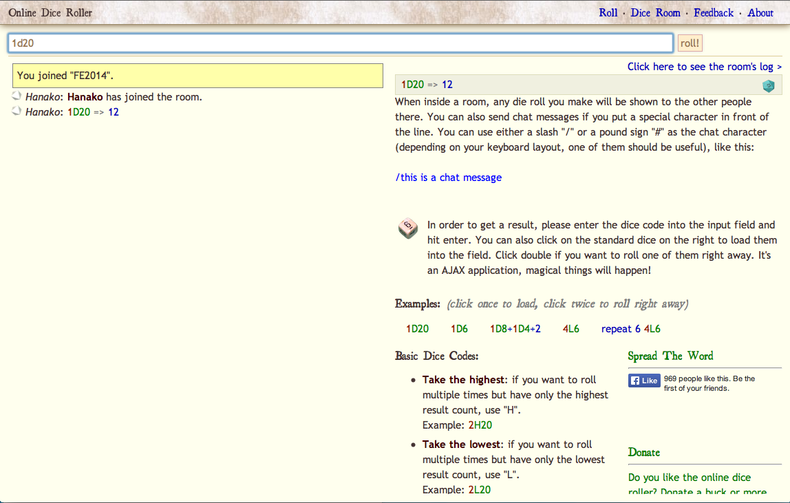Click the hourglass icon before Hanako's dice roll
The height and width of the screenshot is (503, 790).
pos(15,111)
